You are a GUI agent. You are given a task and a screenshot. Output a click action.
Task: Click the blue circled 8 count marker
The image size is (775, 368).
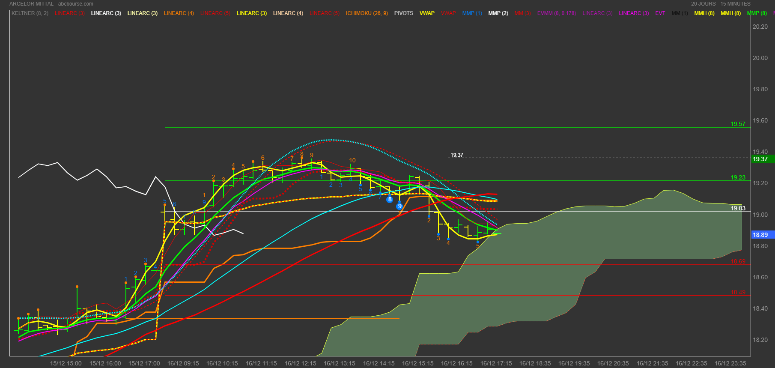(x=390, y=200)
